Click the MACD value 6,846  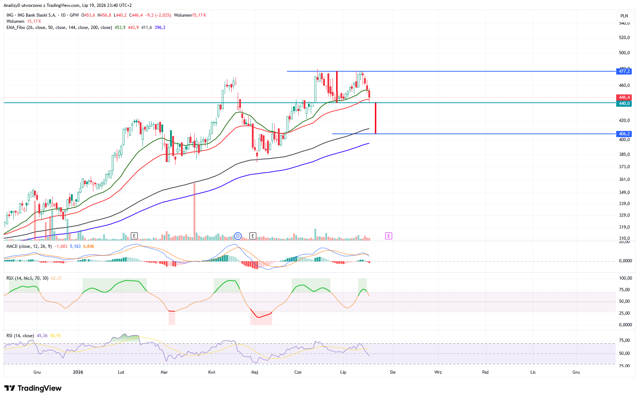point(89,246)
